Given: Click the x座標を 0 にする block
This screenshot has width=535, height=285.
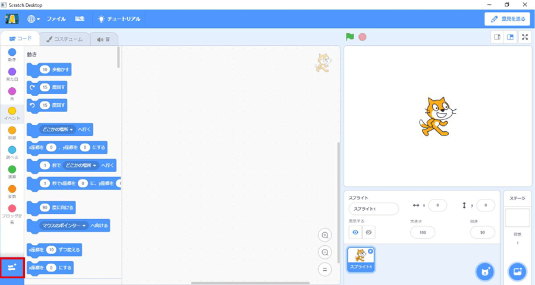Looking at the screenshot, I should pos(50,268).
